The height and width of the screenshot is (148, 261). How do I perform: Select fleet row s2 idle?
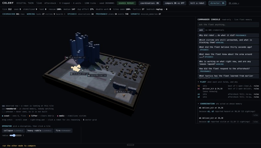tap(228, 97)
